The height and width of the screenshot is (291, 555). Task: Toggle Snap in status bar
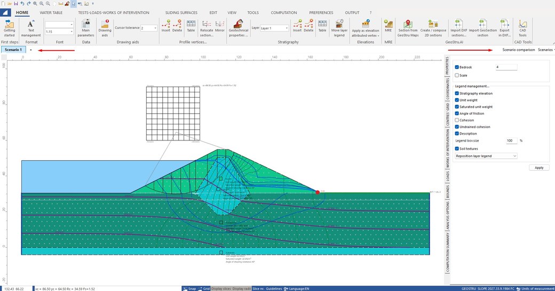coord(190,288)
